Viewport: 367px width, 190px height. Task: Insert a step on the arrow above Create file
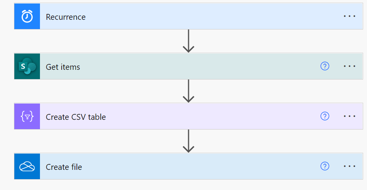189,141
